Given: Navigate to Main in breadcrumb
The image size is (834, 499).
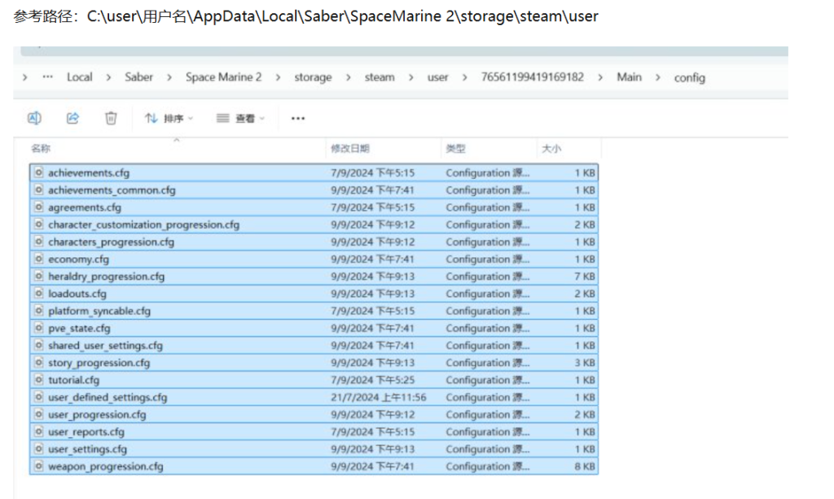Looking at the screenshot, I should [630, 77].
